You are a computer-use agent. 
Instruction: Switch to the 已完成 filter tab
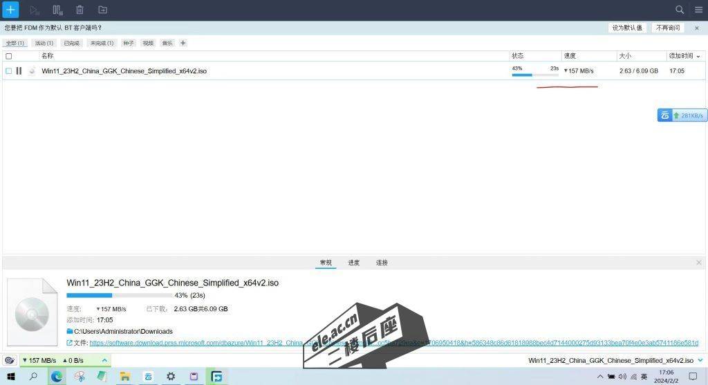72,43
